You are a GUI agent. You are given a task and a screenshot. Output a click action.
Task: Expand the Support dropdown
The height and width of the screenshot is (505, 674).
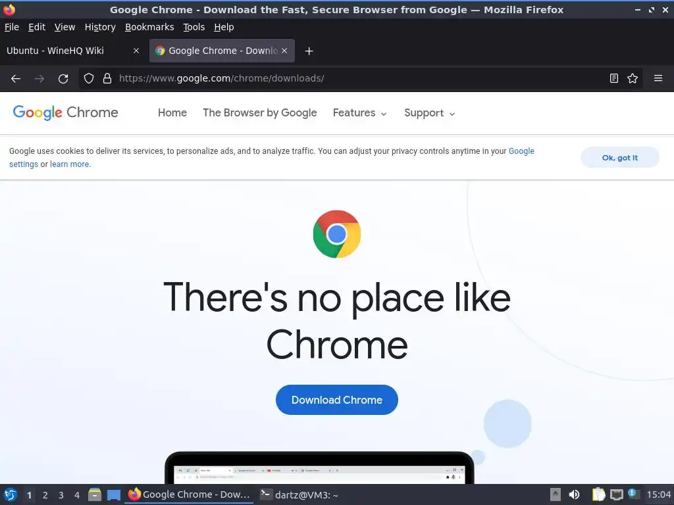coord(429,113)
